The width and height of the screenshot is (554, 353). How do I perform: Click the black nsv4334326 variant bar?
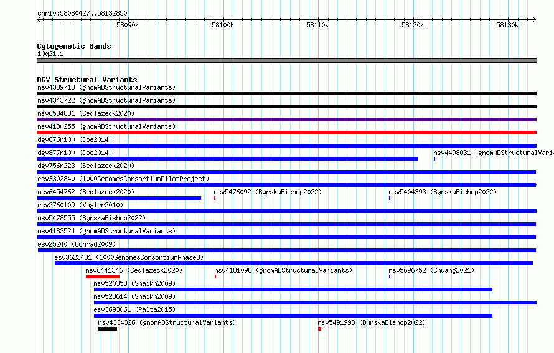pos(108,329)
